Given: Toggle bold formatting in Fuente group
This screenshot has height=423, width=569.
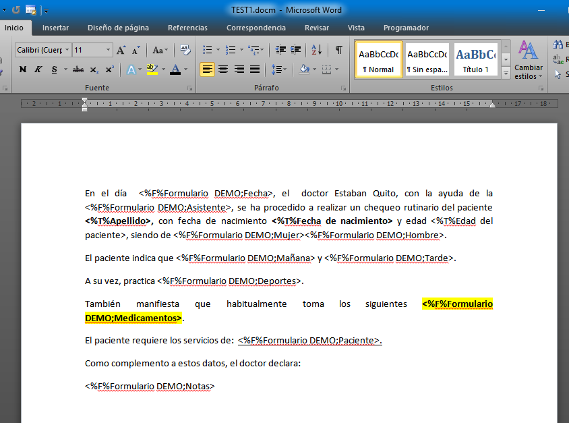Looking at the screenshot, I should point(22,69).
